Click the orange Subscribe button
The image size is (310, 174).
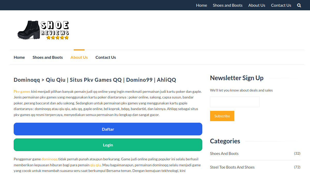pos(222,116)
